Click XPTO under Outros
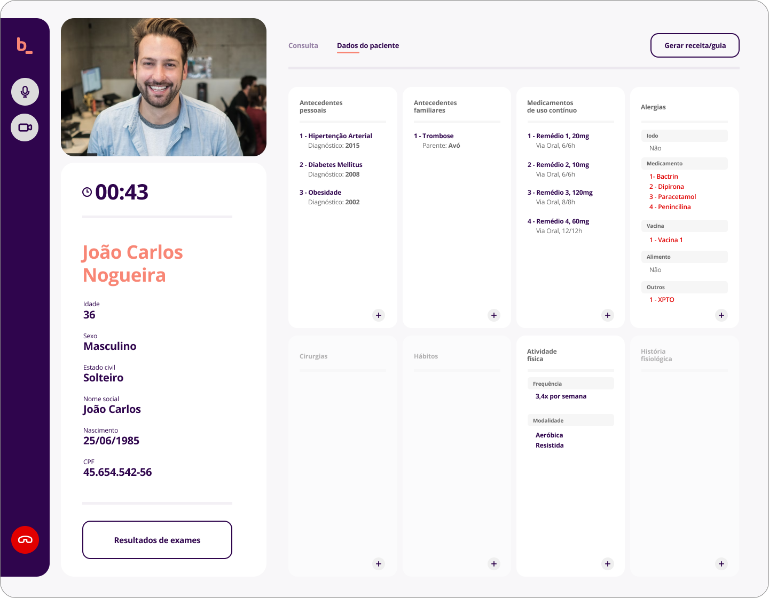 point(662,300)
